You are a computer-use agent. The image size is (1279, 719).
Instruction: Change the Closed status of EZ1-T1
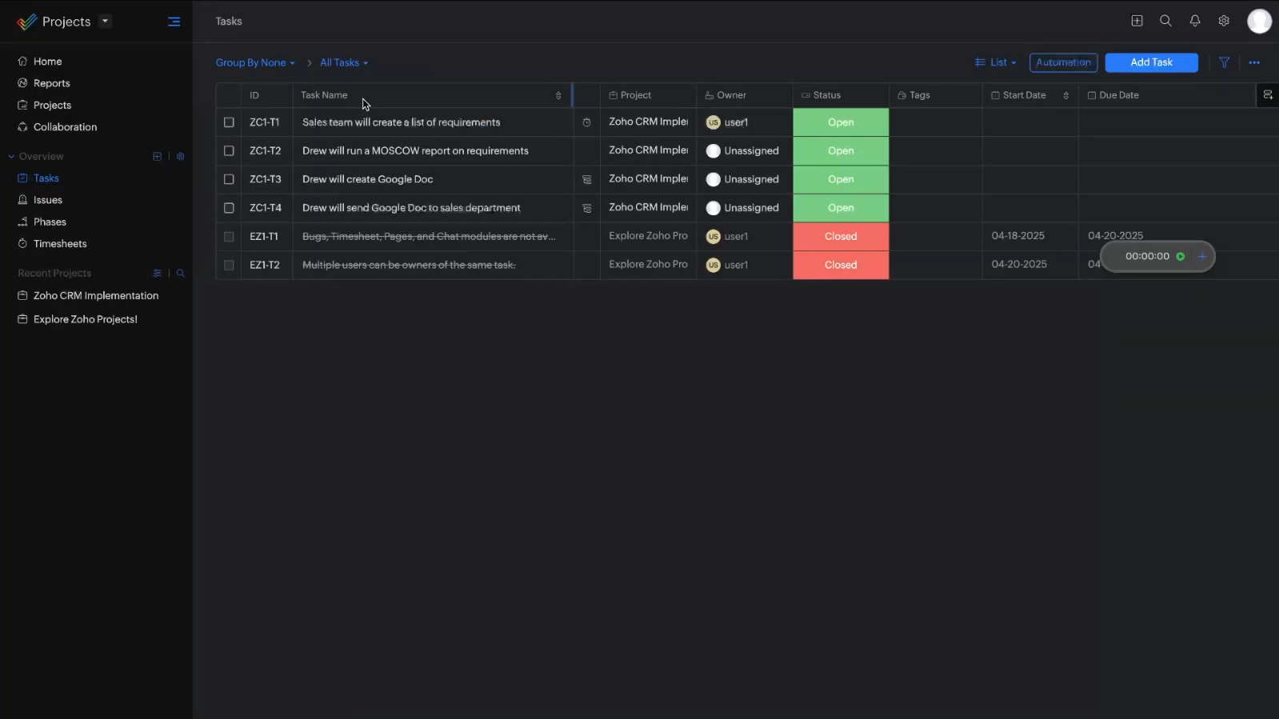(x=841, y=237)
